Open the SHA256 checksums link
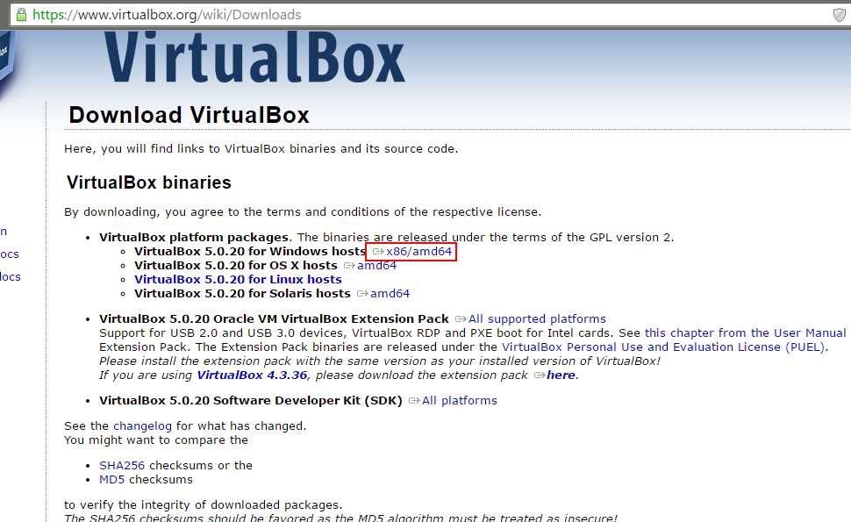Screen dimensions: 851x522 pos(122,466)
